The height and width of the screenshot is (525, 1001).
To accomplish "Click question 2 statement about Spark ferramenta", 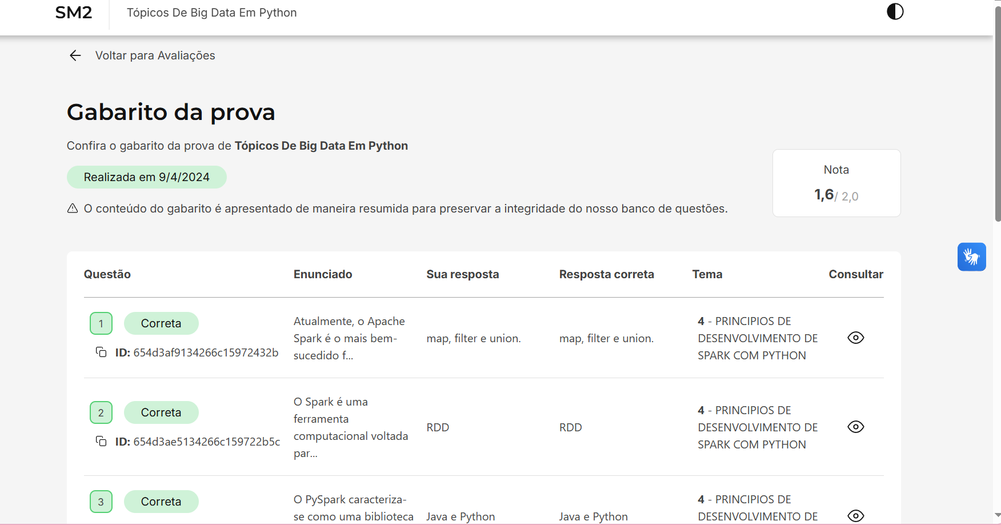I will point(351,427).
